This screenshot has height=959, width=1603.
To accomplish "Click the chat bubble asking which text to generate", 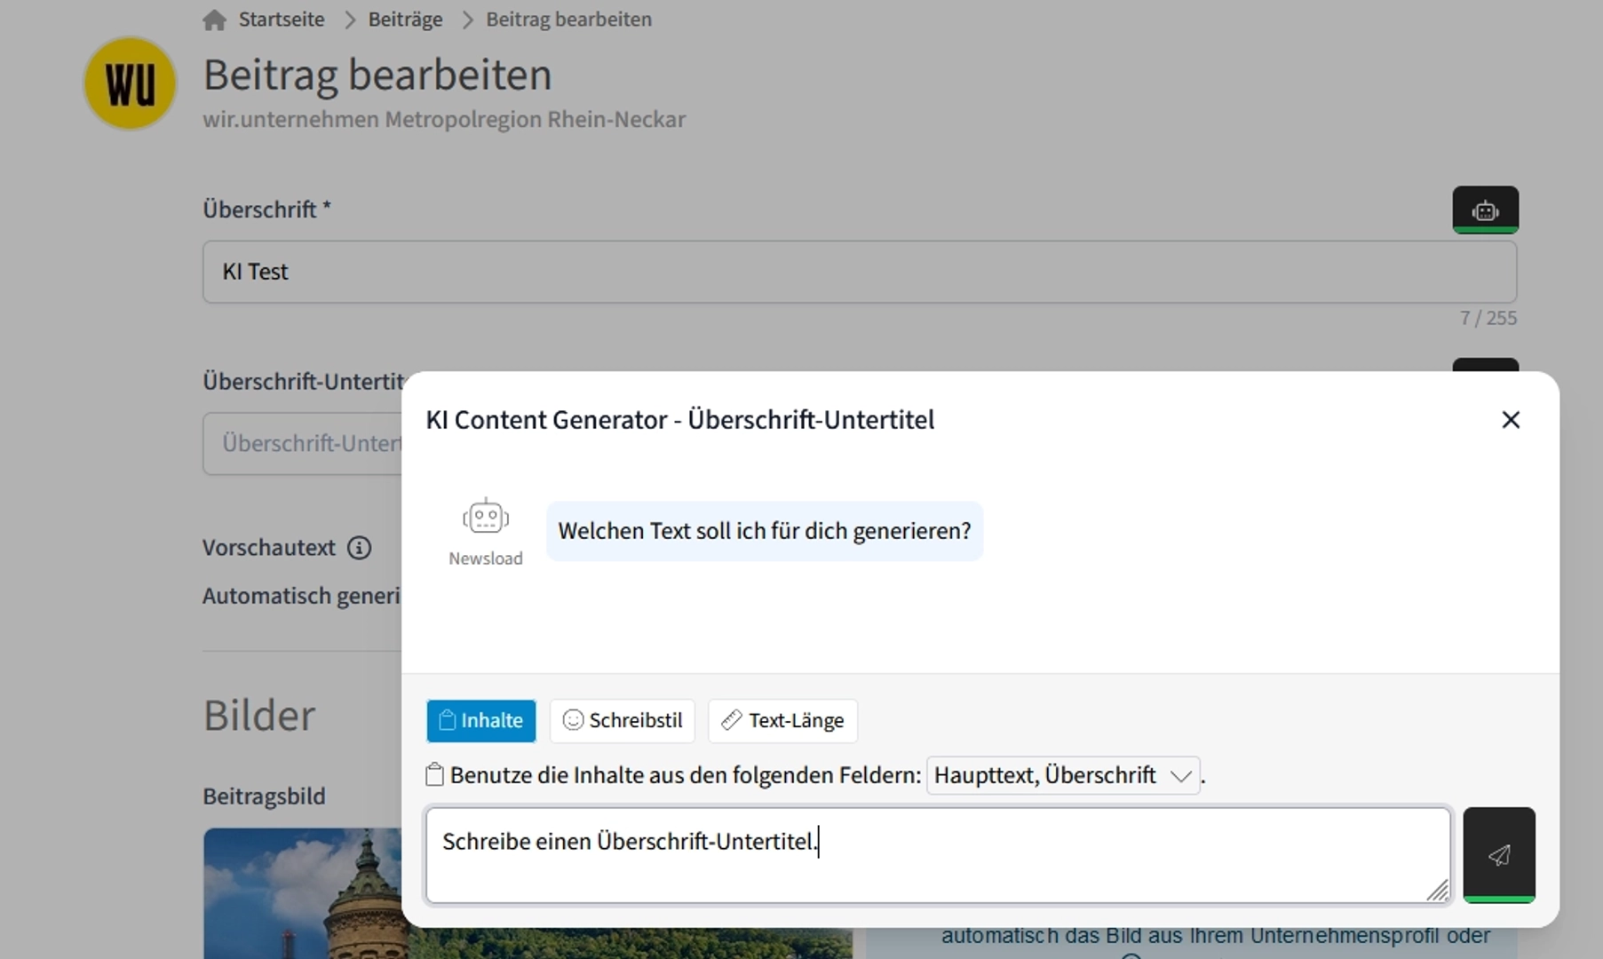I will click(764, 531).
